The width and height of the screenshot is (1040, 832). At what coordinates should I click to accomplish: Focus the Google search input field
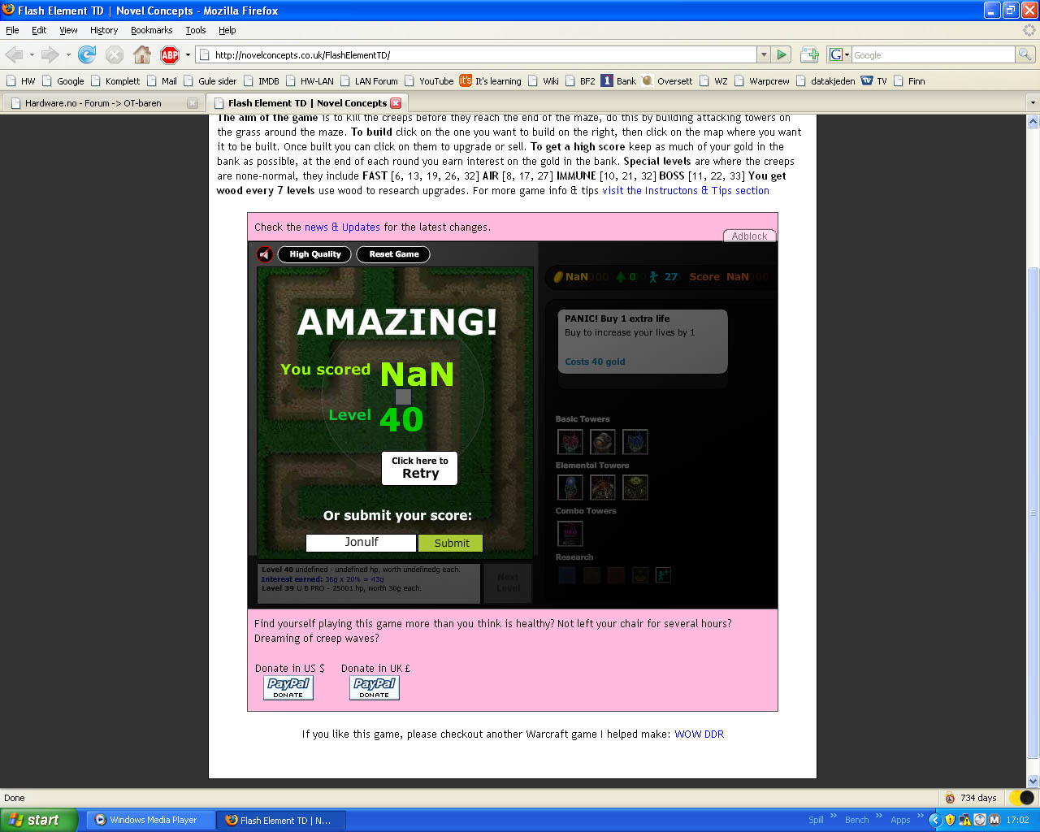[933, 54]
